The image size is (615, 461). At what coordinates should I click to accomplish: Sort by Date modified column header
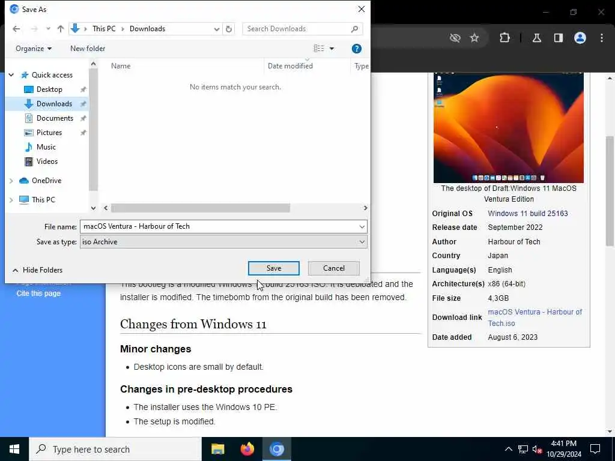tap(290, 66)
